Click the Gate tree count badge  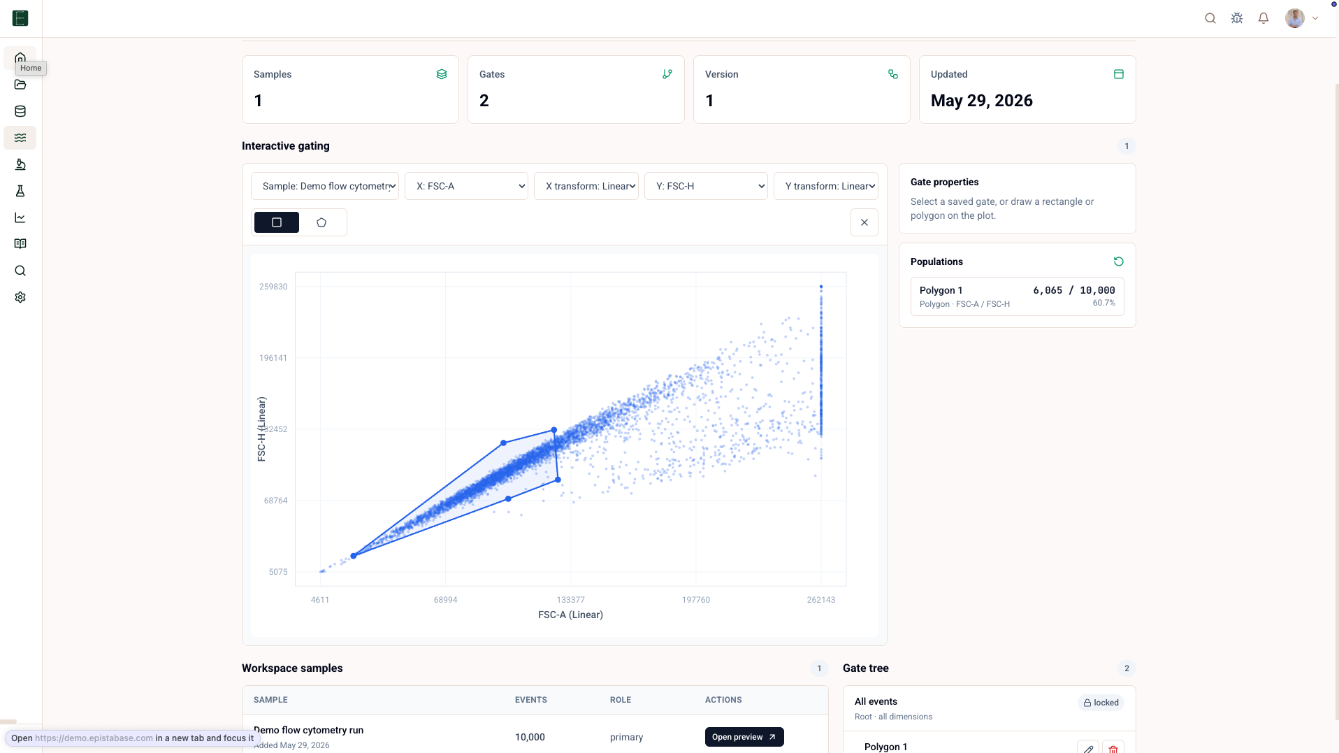coord(1127,668)
